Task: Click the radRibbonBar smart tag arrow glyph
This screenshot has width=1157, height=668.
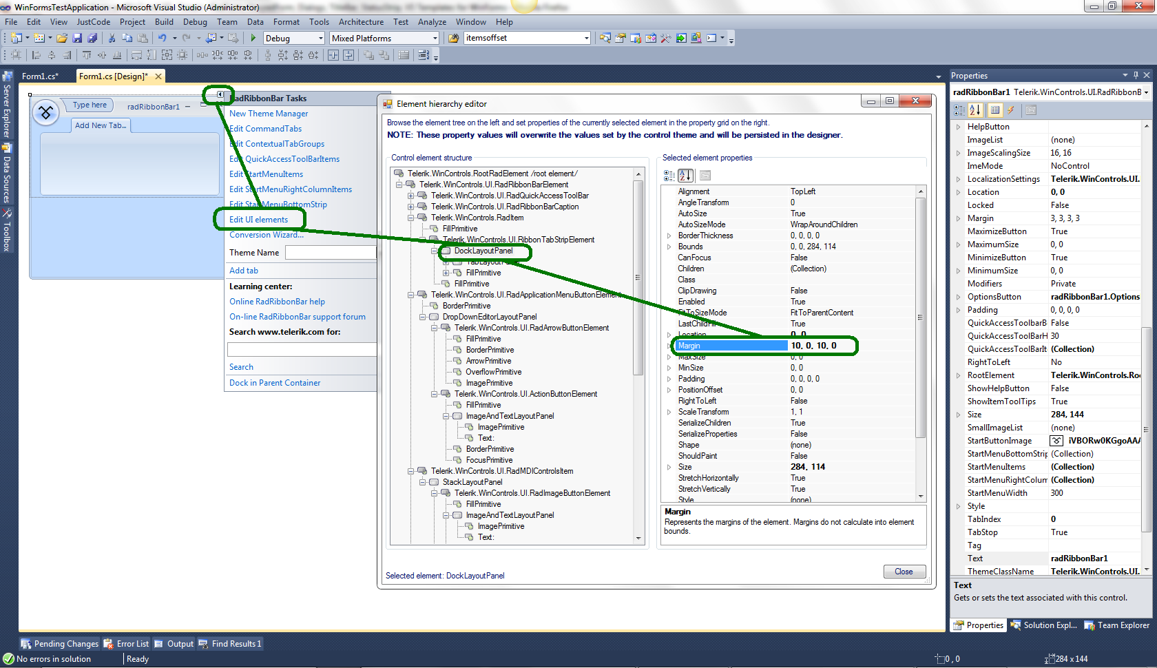Action: click(x=220, y=94)
